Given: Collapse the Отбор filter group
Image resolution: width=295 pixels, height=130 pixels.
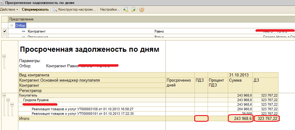Looking at the screenshot, I should 12,26.
